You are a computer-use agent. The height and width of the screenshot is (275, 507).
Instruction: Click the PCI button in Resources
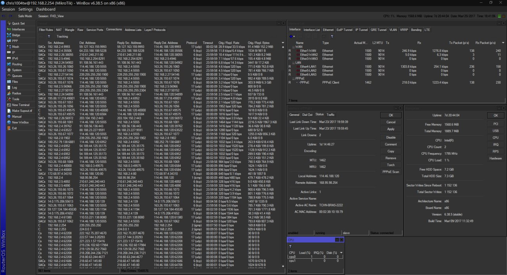click(496, 124)
